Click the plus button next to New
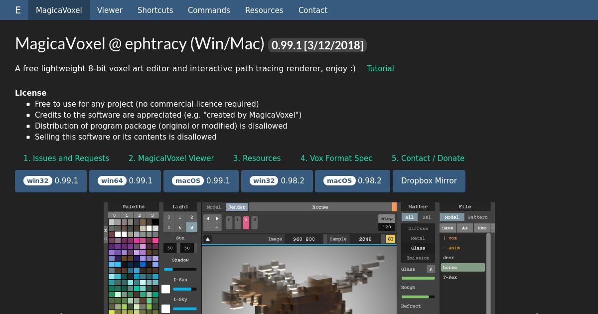Viewport: 598px width, 314px height. point(493,228)
